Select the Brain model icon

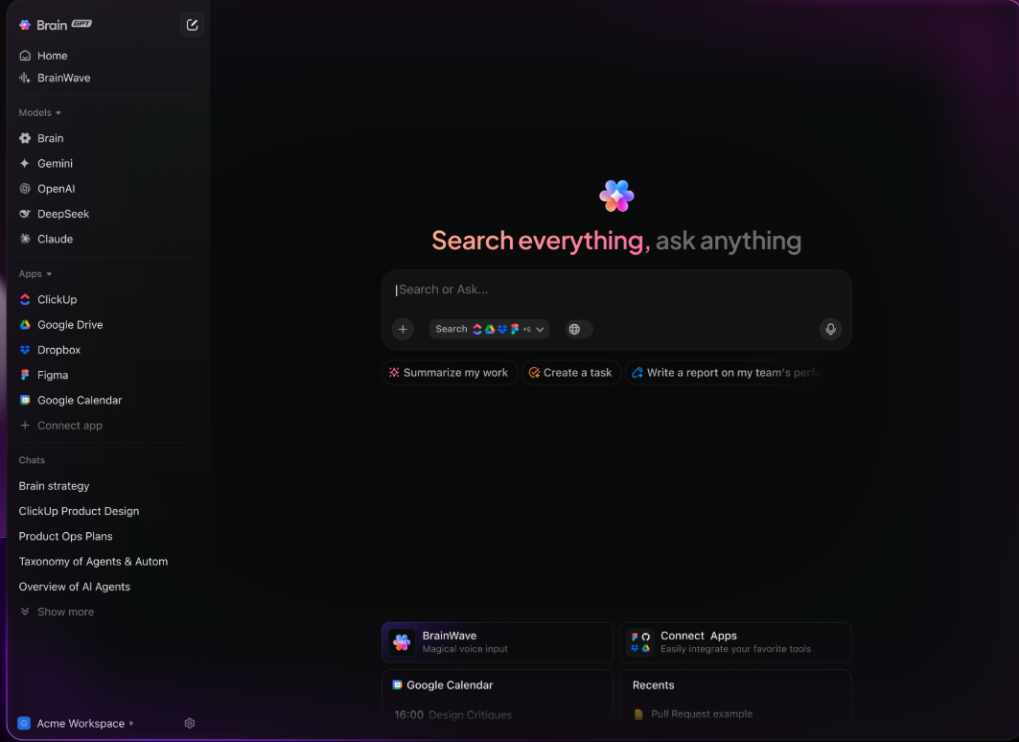pos(25,138)
